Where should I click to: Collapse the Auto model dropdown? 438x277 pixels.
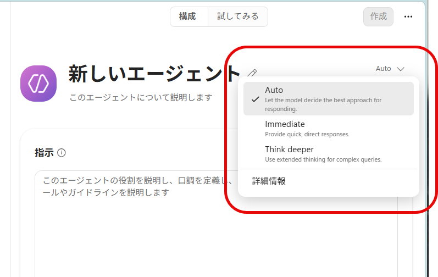coord(390,69)
